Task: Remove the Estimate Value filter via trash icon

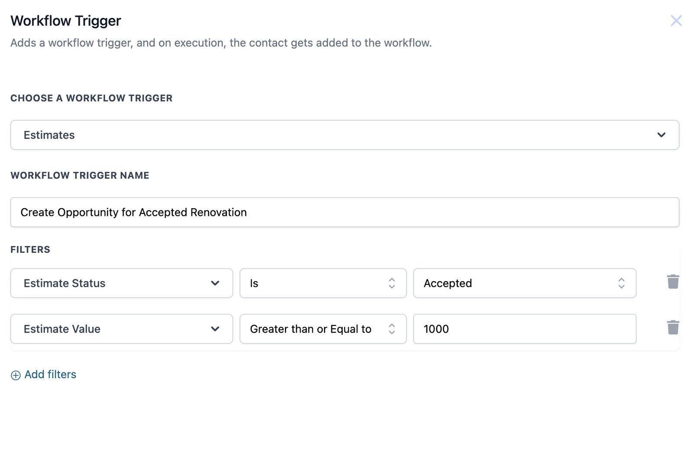Action: (673, 328)
